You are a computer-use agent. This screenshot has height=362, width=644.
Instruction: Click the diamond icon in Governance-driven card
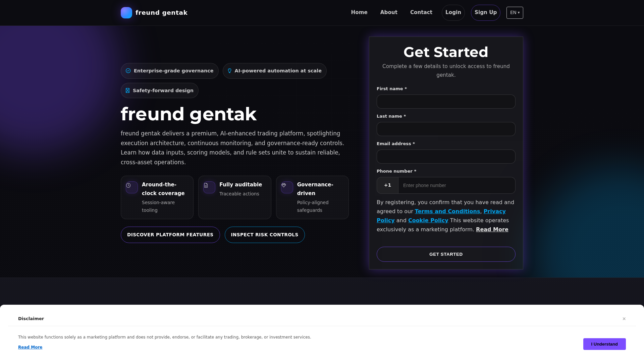pos(284,185)
